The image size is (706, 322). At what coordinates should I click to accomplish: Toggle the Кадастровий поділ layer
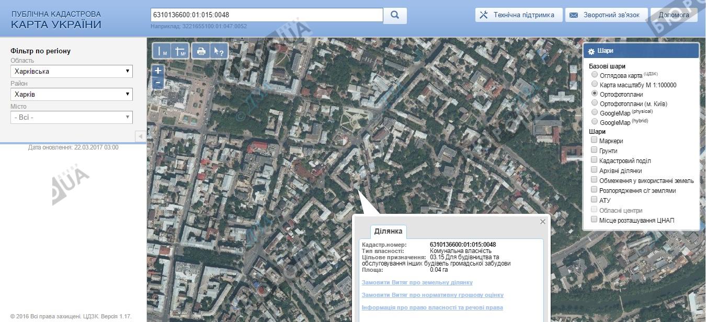pos(594,160)
